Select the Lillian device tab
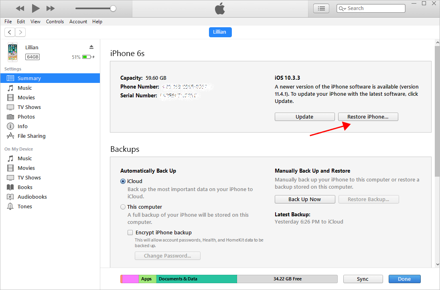This screenshot has height=290, width=440. (220, 32)
